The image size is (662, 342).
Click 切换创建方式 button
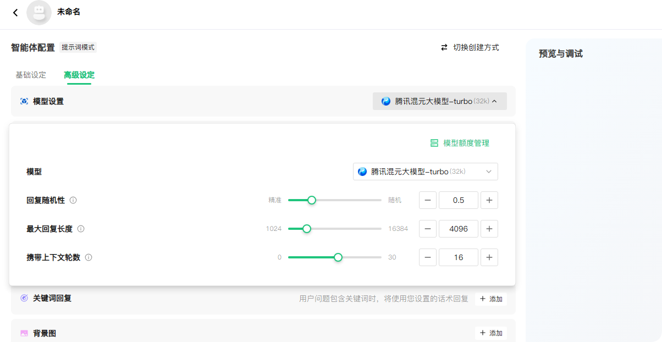click(470, 48)
